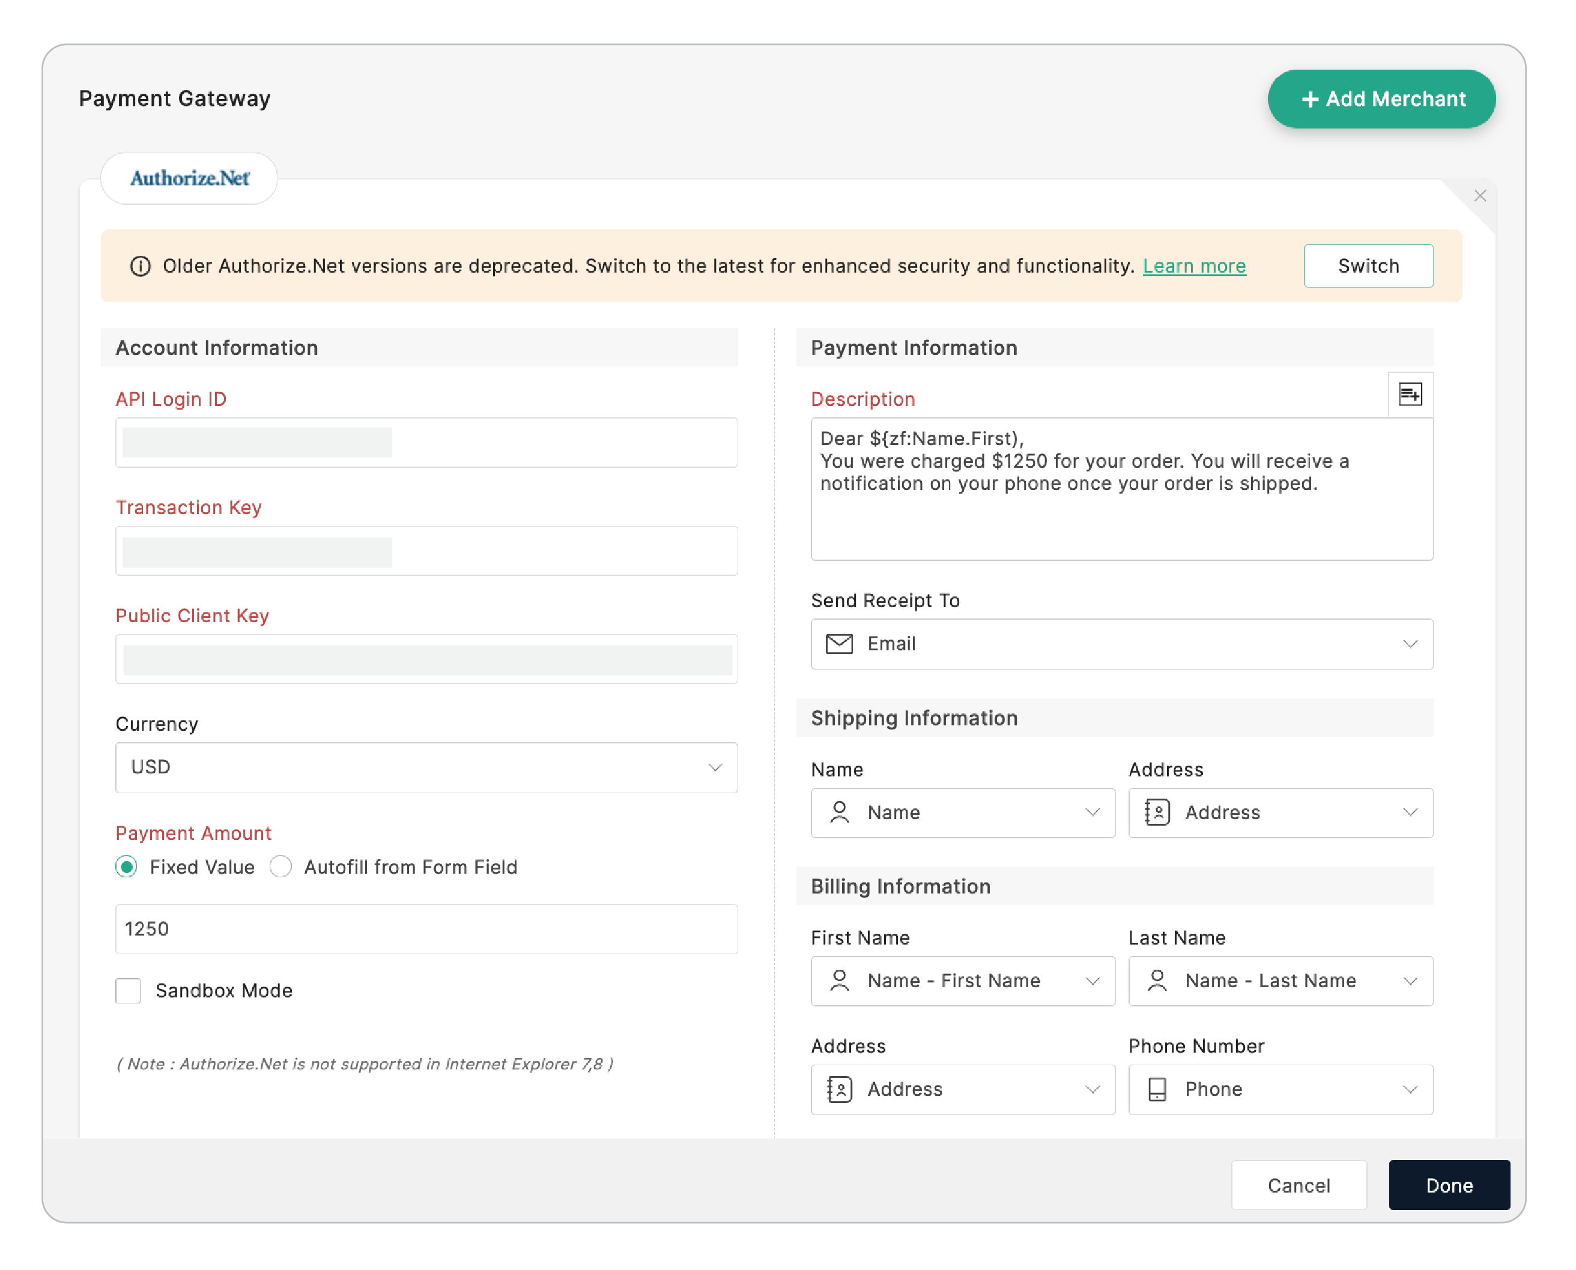The height and width of the screenshot is (1270, 1576).
Task: Close the Authorize.Net merchant panel with X
Action: tap(1479, 196)
